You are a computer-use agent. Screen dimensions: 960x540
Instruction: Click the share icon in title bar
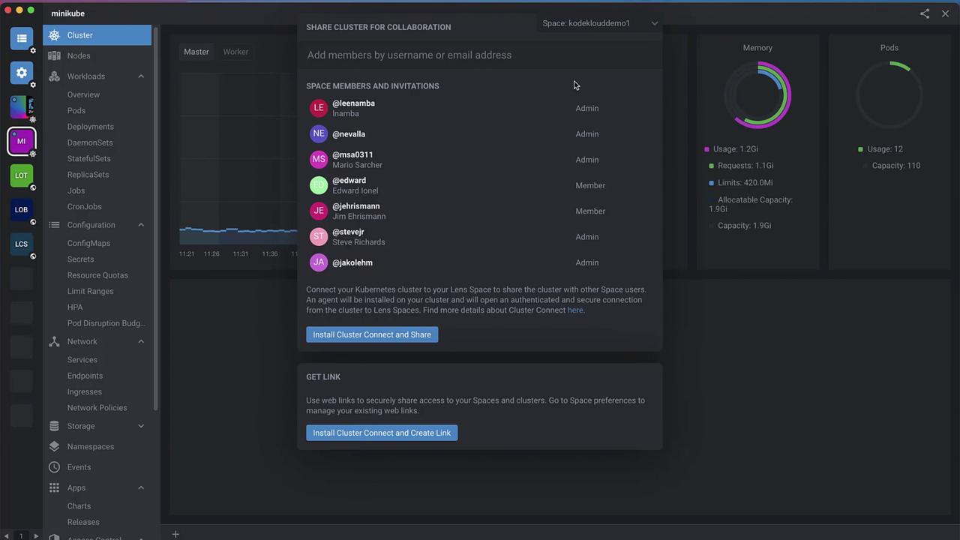point(925,13)
